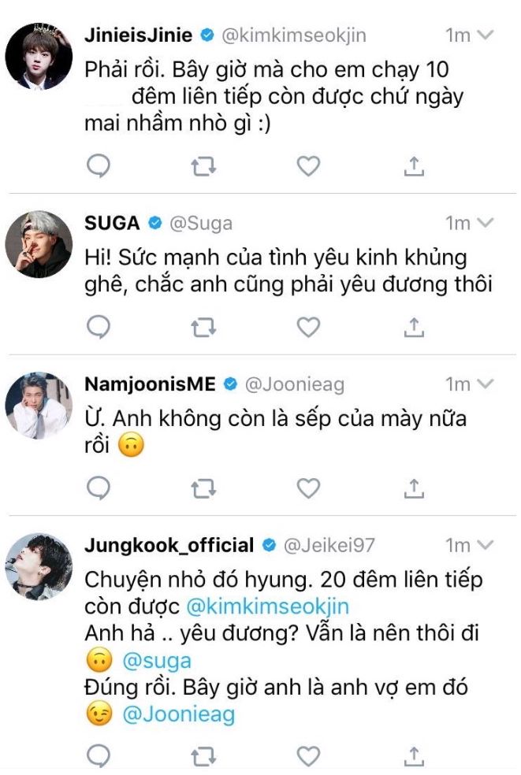Screen dimensions: 521x775
Task: Retweet the NamjoonisME tweet
Action: click(x=204, y=488)
